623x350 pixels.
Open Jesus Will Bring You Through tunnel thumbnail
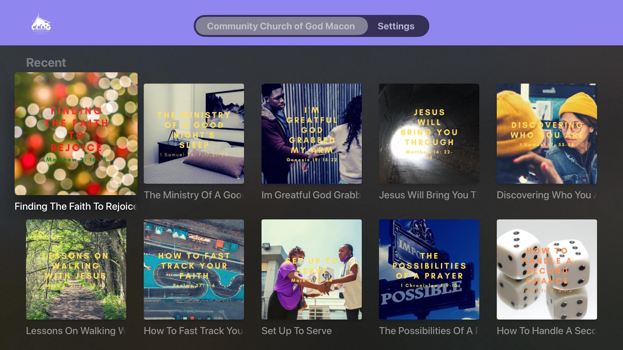(429, 134)
